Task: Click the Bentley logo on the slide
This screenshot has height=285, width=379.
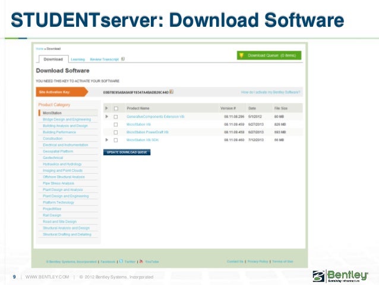Action: click(340, 276)
